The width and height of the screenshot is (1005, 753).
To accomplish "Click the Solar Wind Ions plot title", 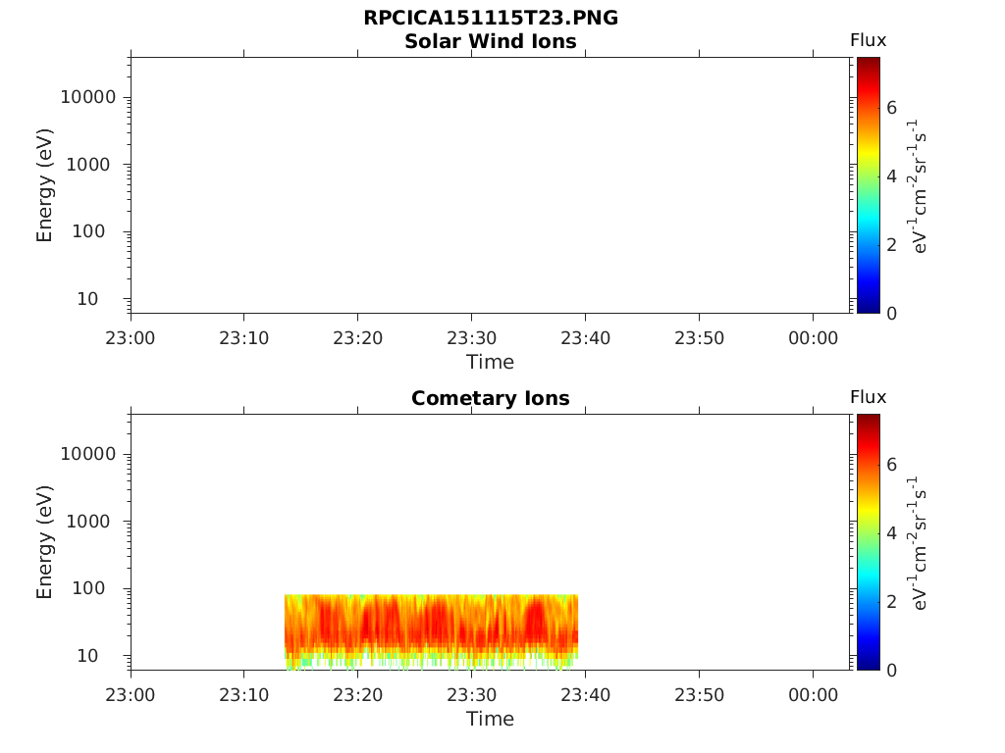I will 491,41.
